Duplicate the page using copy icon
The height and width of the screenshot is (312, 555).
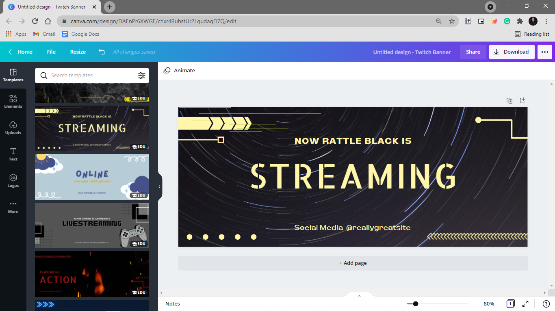click(509, 101)
